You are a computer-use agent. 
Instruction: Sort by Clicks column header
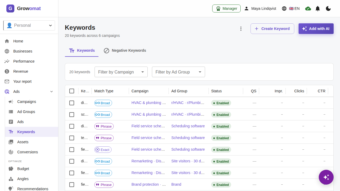299,91
